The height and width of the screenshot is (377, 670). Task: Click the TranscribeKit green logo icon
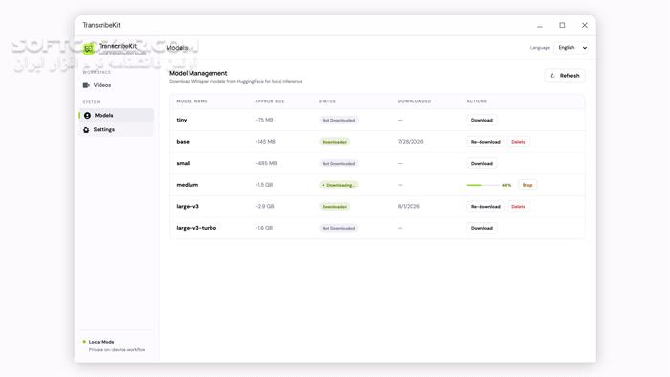coord(88,49)
